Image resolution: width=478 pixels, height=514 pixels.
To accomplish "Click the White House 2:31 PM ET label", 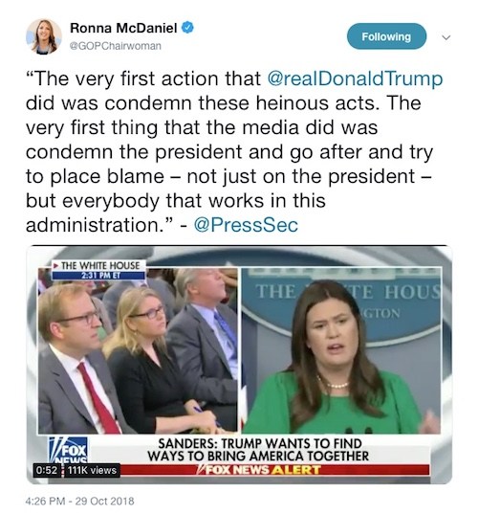I will 98,270.
